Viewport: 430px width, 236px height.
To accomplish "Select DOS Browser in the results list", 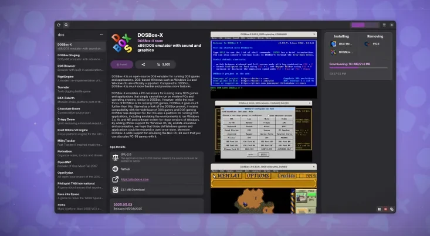I will 80,68.
